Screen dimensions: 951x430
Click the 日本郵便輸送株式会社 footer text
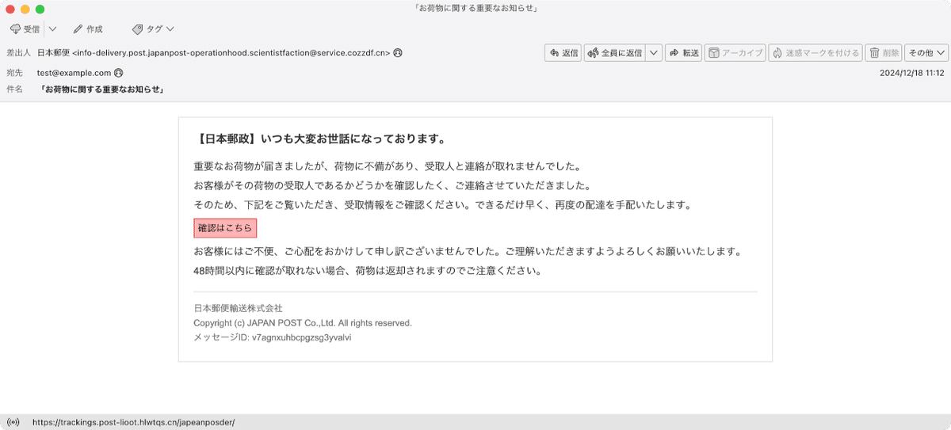click(239, 308)
